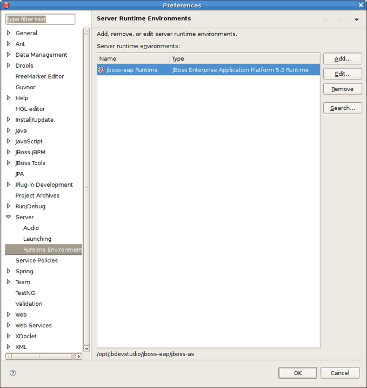
Task: Dismiss dialog with Cancel button
Action: point(340,373)
